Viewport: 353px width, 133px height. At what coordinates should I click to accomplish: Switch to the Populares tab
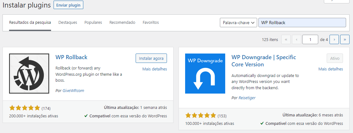[93, 23]
